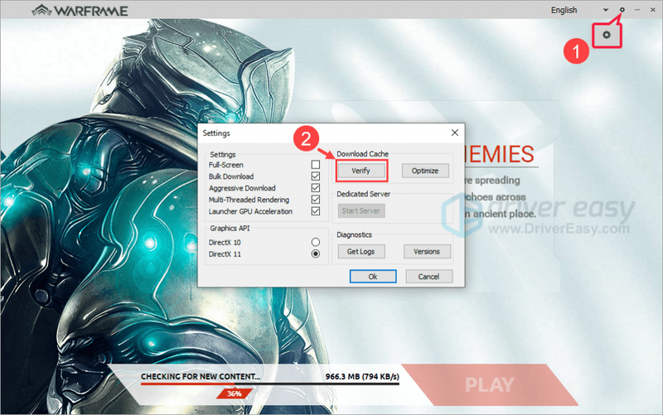Screen dimensions: 663x415
Task: Click the 'Bulk Download' label
Action: 231,176
